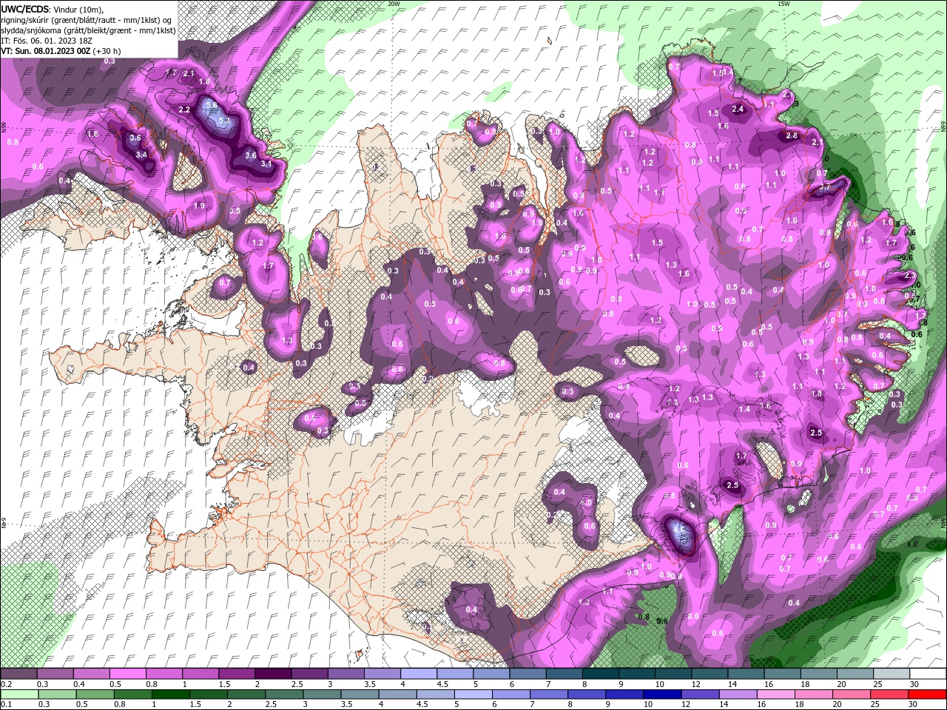
Task: Pick top-row lavender swatch labeled 4
Action: coord(419,673)
